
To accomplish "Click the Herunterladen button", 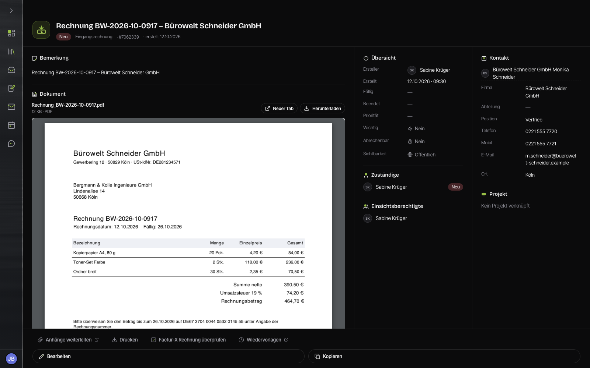I will pyautogui.click(x=322, y=108).
